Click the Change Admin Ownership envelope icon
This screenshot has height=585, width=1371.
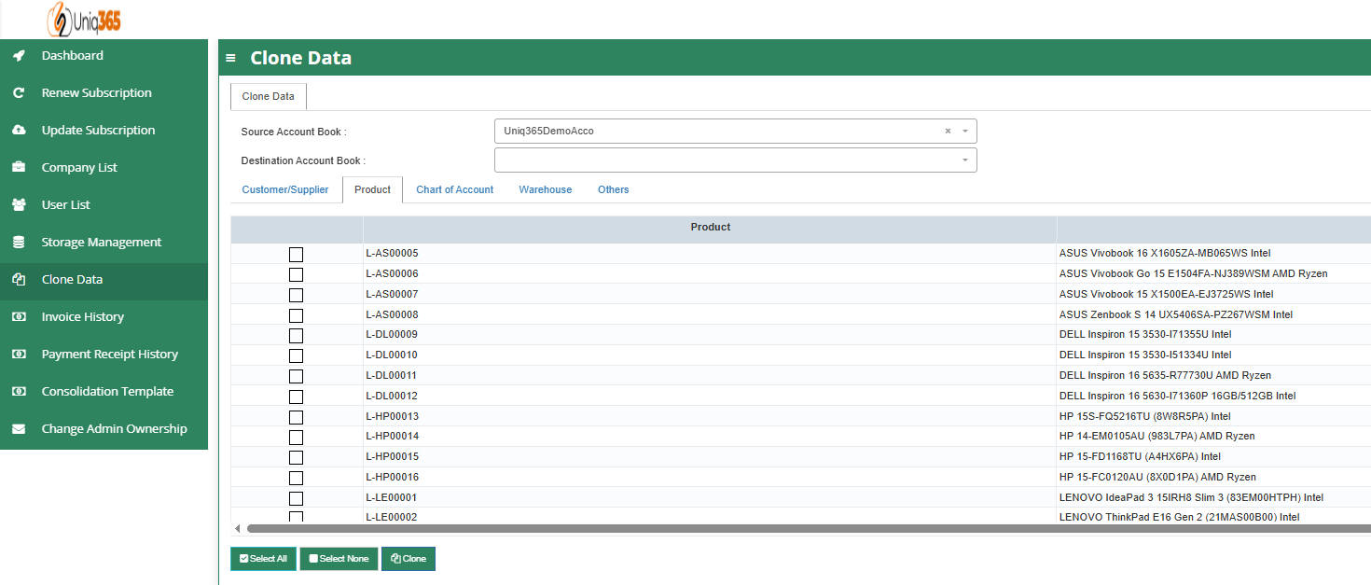click(x=19, y=429)
